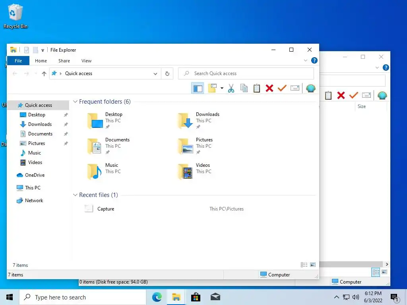Image resolution: width=407 pixels, height=305 pixels.
Task: Select Documents in the navigation pane
Action: (x=40, y=134)
